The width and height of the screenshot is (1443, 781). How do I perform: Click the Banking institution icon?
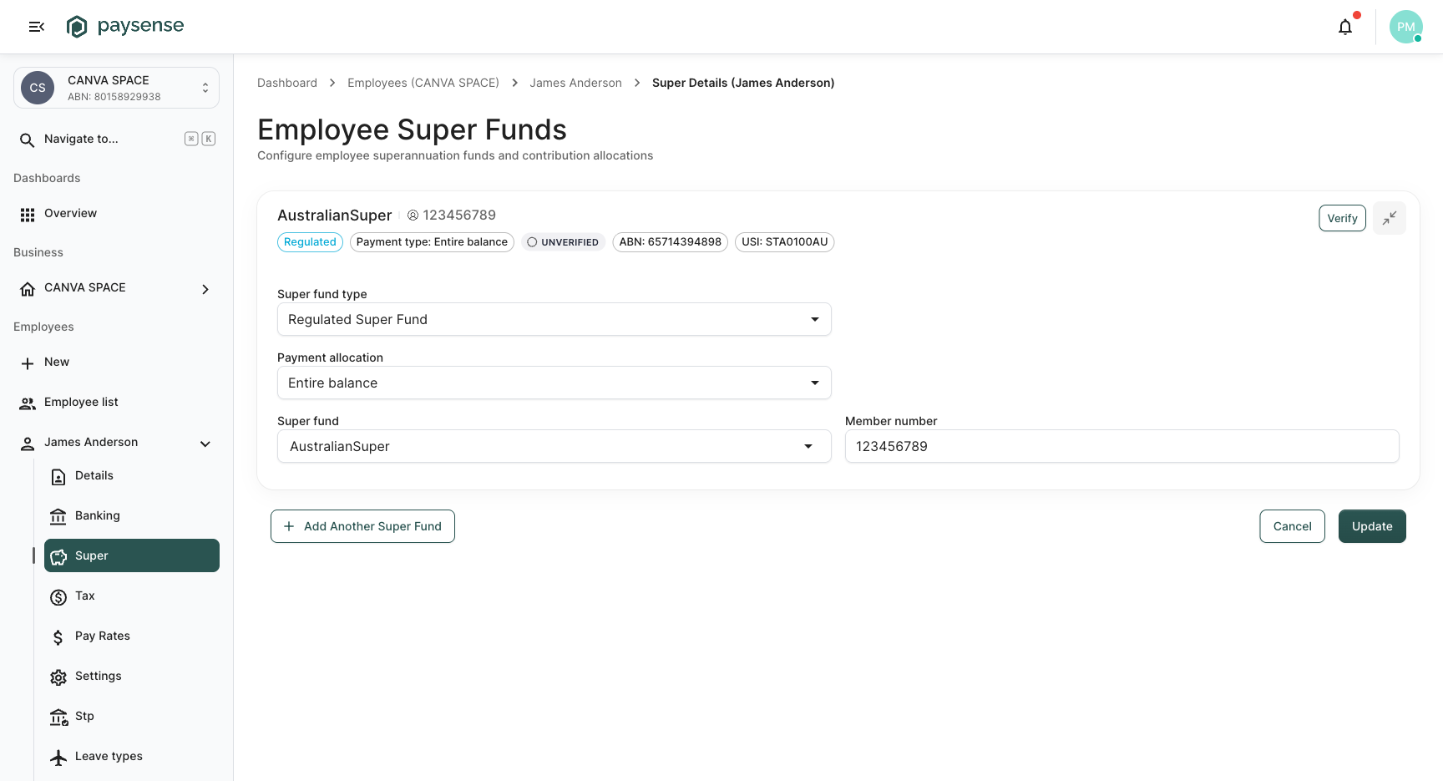[58, 517]
